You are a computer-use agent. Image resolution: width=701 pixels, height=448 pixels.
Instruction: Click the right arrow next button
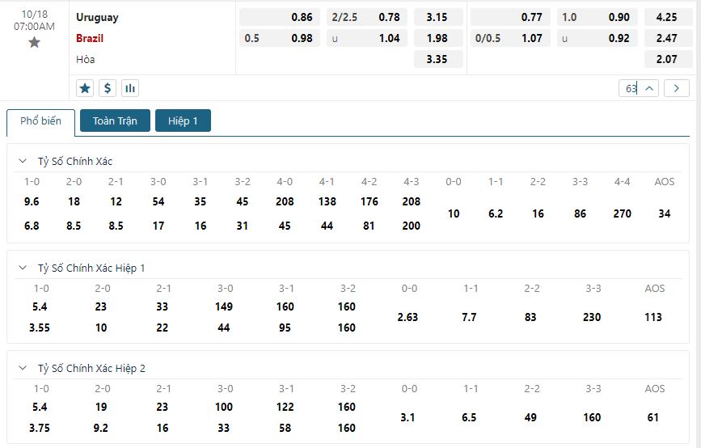pos(677,88)
